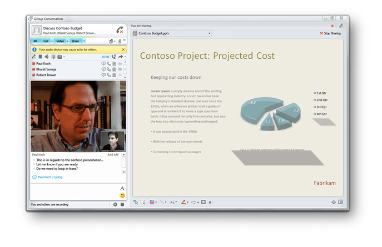Select the laser pointer annotation tool
Image resolution: width=382 pixels, height=247 pixels.
(x=136, y=202)
